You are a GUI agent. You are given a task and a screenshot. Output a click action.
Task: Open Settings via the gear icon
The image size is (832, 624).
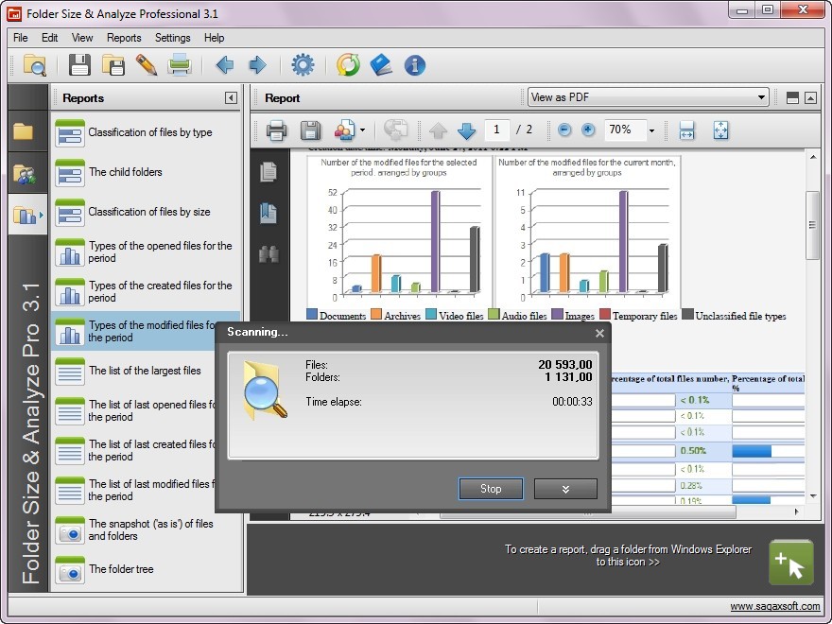(x=302, y=65)
